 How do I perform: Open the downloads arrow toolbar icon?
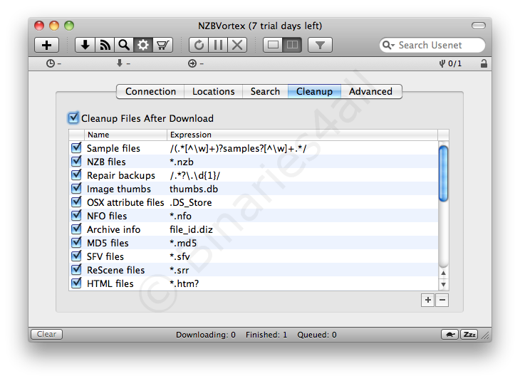coord(85,45)
